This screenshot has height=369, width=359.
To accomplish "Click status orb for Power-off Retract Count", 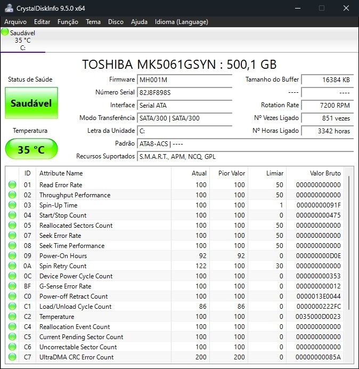I will 12,296.
